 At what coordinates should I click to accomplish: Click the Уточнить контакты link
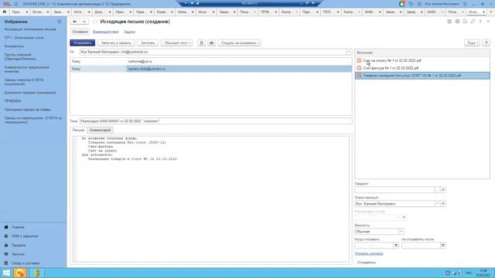[x=369, y=253]
